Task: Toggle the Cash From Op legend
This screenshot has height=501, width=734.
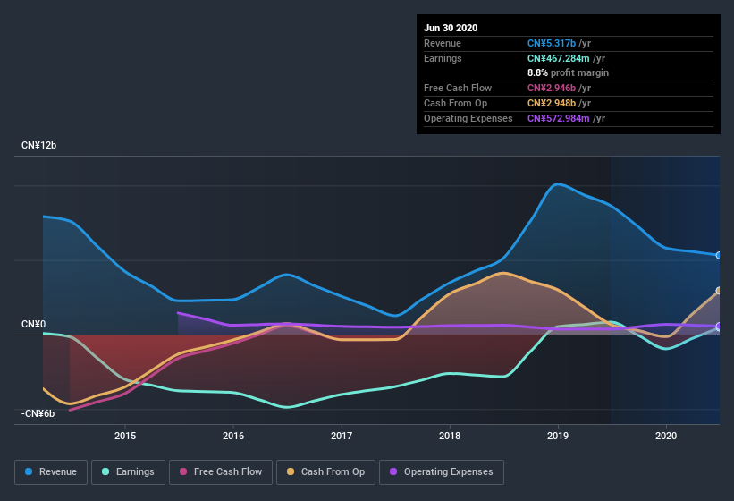Action: coord(325,471)
